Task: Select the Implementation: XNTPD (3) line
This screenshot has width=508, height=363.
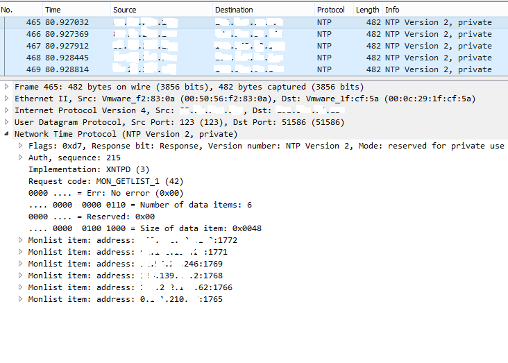Action: (89, 169)
